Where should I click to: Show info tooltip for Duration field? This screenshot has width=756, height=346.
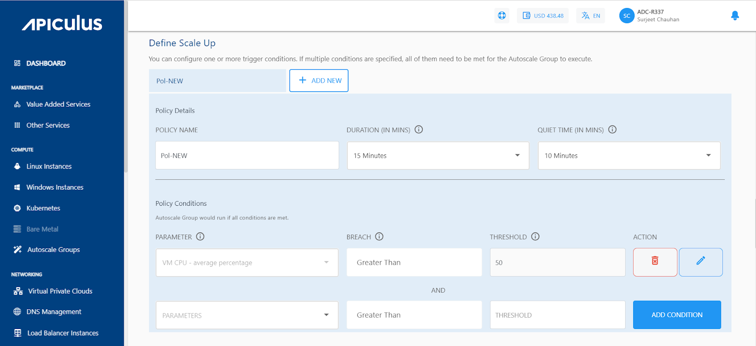point(419,130)
